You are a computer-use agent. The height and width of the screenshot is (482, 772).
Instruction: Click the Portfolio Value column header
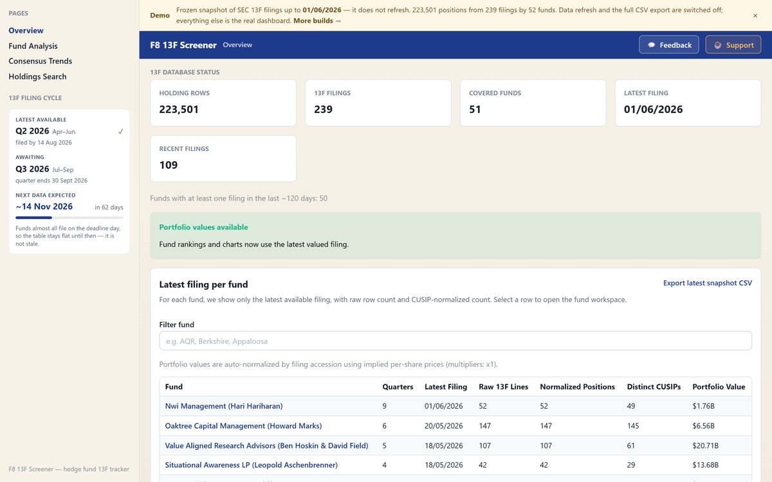tap(719, 387)
